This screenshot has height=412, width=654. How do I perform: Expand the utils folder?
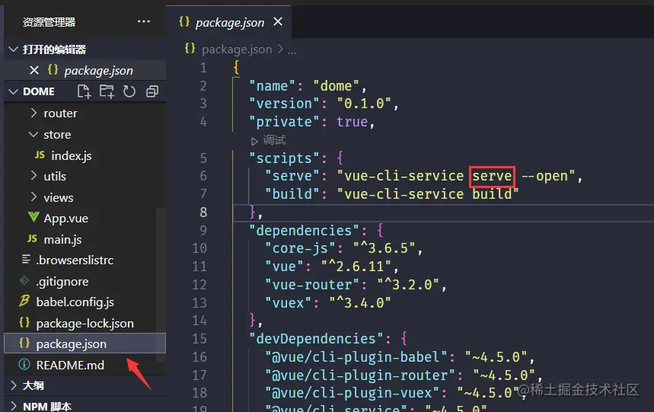(33, 176)
